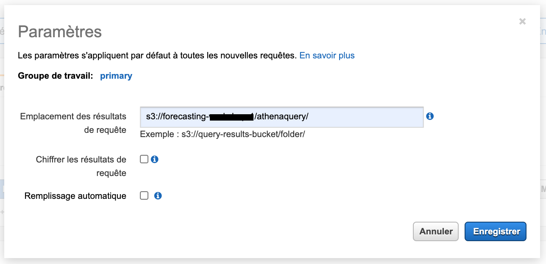Click the Exemple s3://query-results-bucket/folder/ hint text

223,135
